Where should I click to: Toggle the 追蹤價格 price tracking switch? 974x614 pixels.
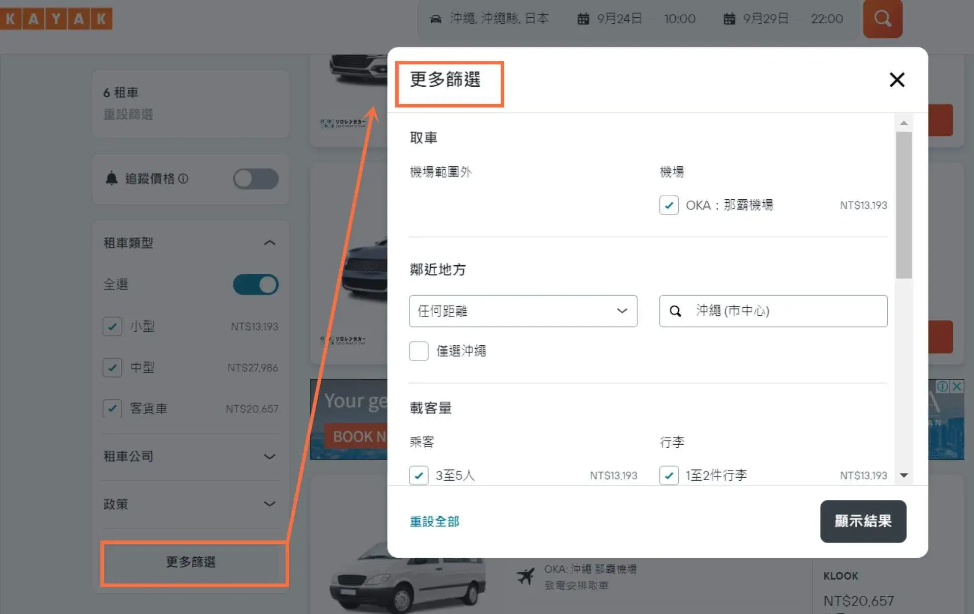[256, 179]
